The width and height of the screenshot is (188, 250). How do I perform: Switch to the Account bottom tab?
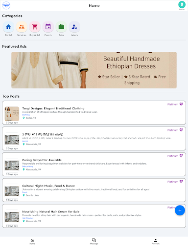click(x=156, y=241)
